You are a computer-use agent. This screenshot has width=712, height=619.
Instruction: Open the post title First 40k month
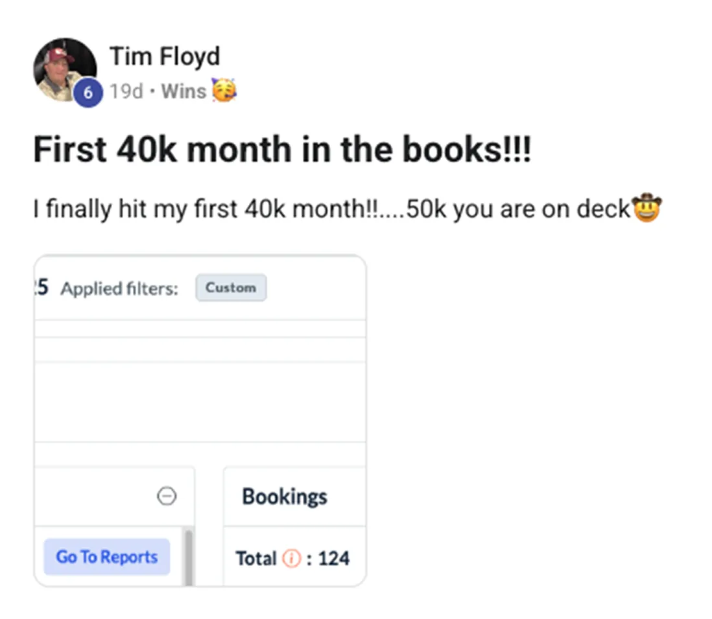point(282,150)
